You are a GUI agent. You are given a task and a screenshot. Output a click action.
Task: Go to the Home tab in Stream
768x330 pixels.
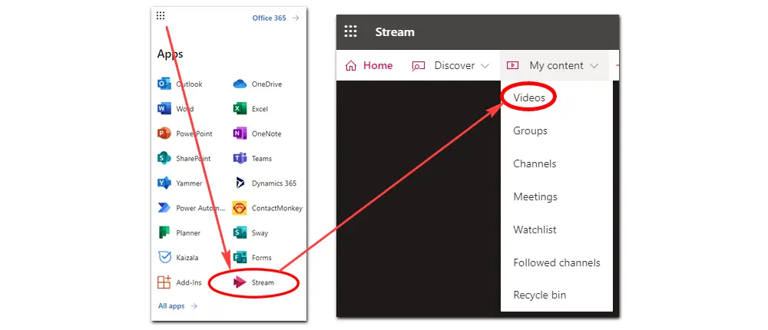coord(378,65)
